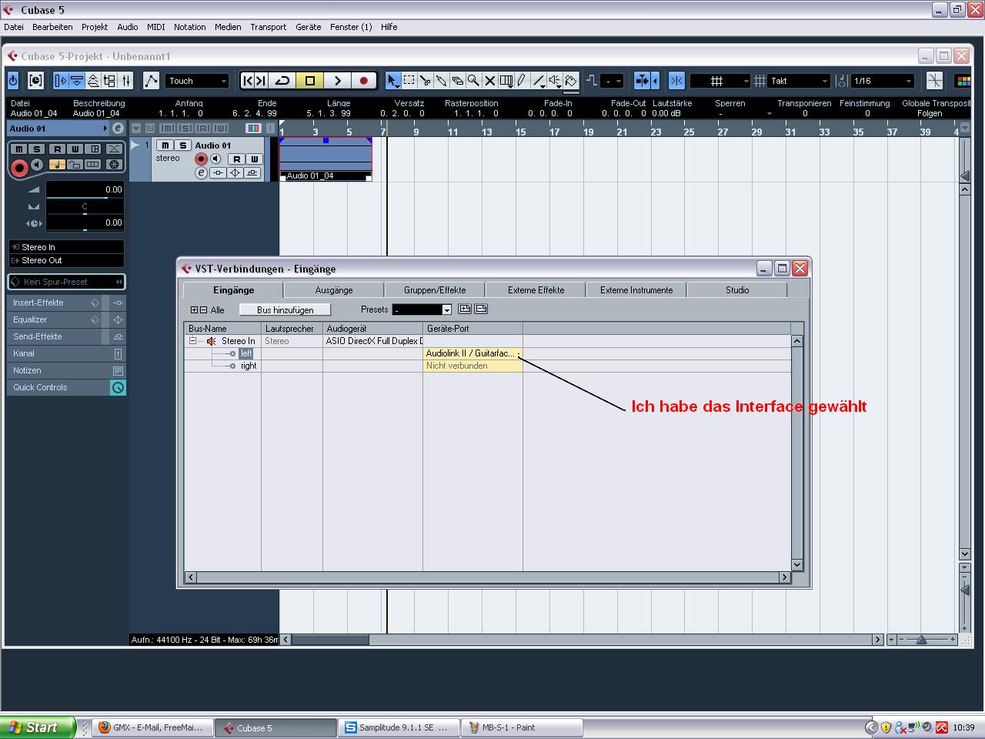Open Quick Controls inspector section
Screen dimensions: 985x739
[66, 387]
